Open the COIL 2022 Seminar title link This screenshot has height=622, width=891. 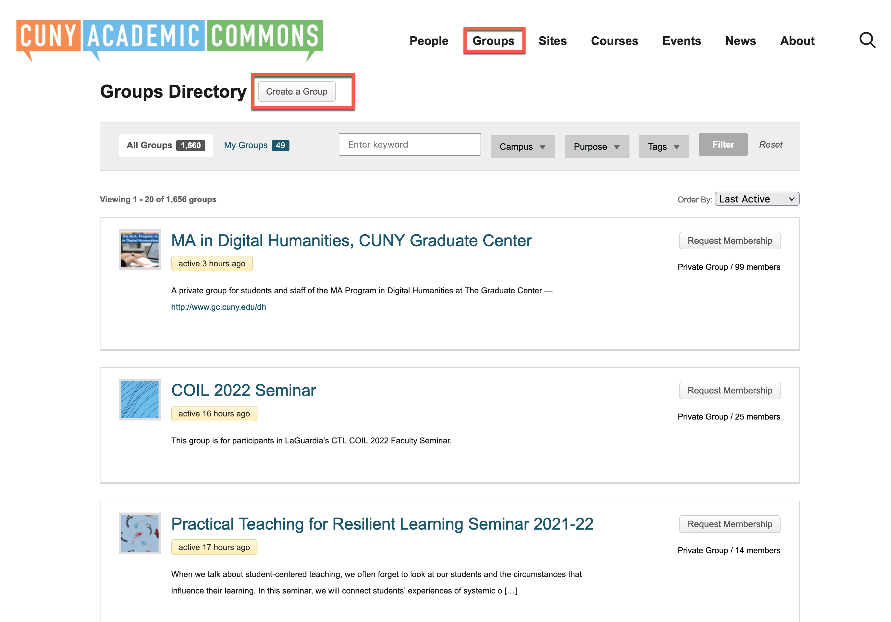point(243,390)
